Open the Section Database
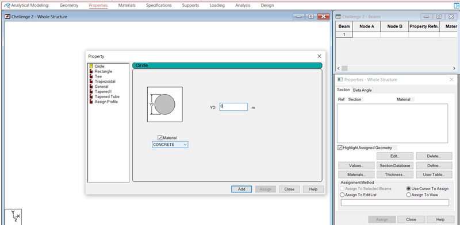 (395, 165)
